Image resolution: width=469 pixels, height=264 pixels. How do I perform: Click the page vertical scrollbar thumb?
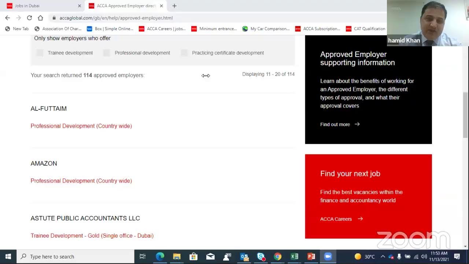pyautogui.click(x=466, y=115)
